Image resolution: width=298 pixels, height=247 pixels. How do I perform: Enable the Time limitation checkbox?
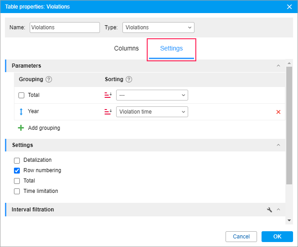tap(17, 191)
